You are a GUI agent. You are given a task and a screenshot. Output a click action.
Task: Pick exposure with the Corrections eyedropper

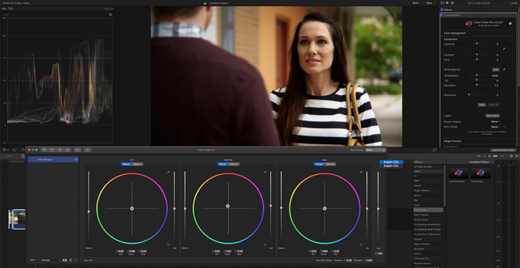pyautogui.click(x=503, y=49)
